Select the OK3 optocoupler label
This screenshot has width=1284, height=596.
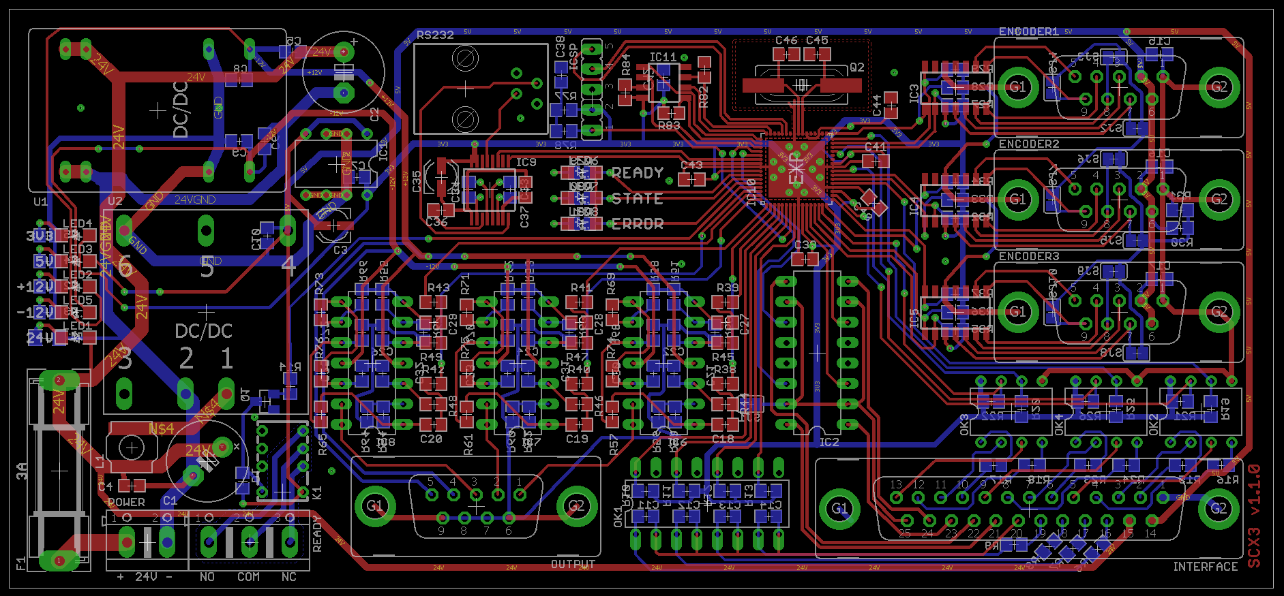(964, 424)
